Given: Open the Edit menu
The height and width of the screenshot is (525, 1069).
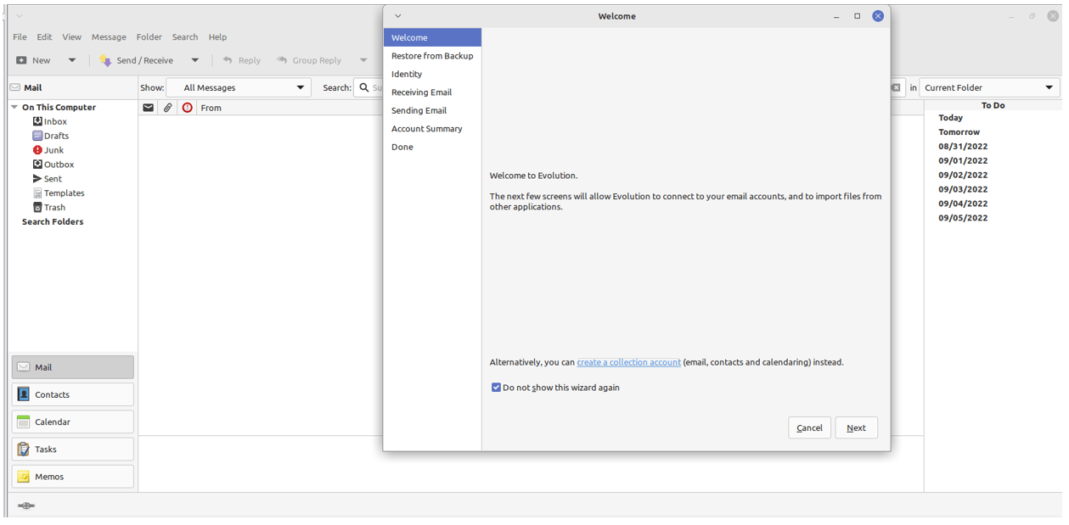Looking at the screenshot, I should coord(44,37).
